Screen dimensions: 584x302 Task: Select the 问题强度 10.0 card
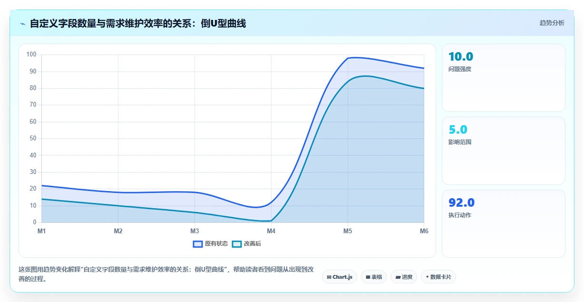coord(504,78)
